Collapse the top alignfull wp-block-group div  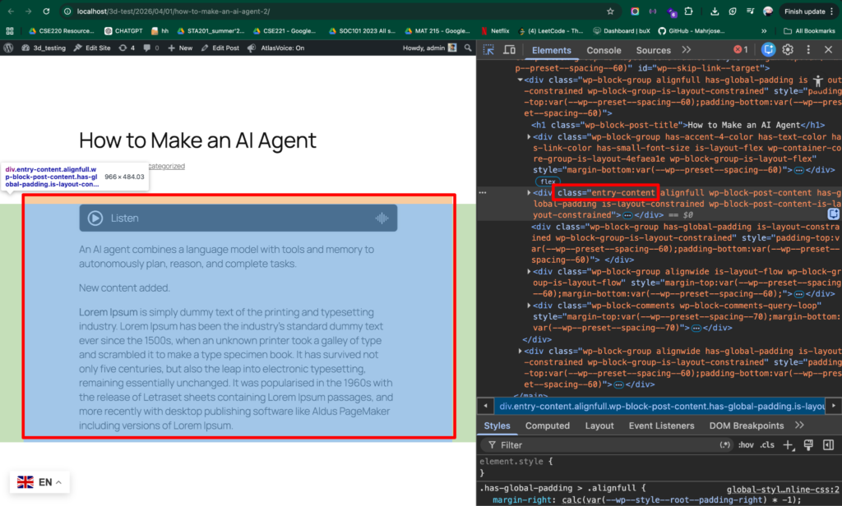520,80
